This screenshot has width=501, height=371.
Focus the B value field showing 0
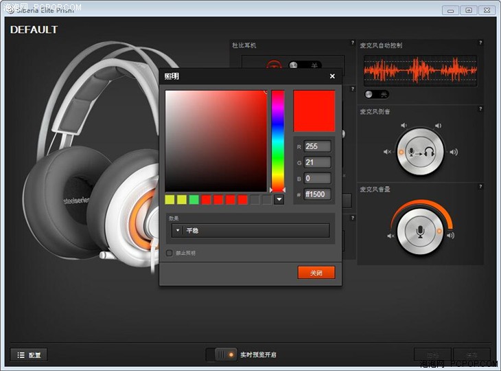[x=317, y=178]
